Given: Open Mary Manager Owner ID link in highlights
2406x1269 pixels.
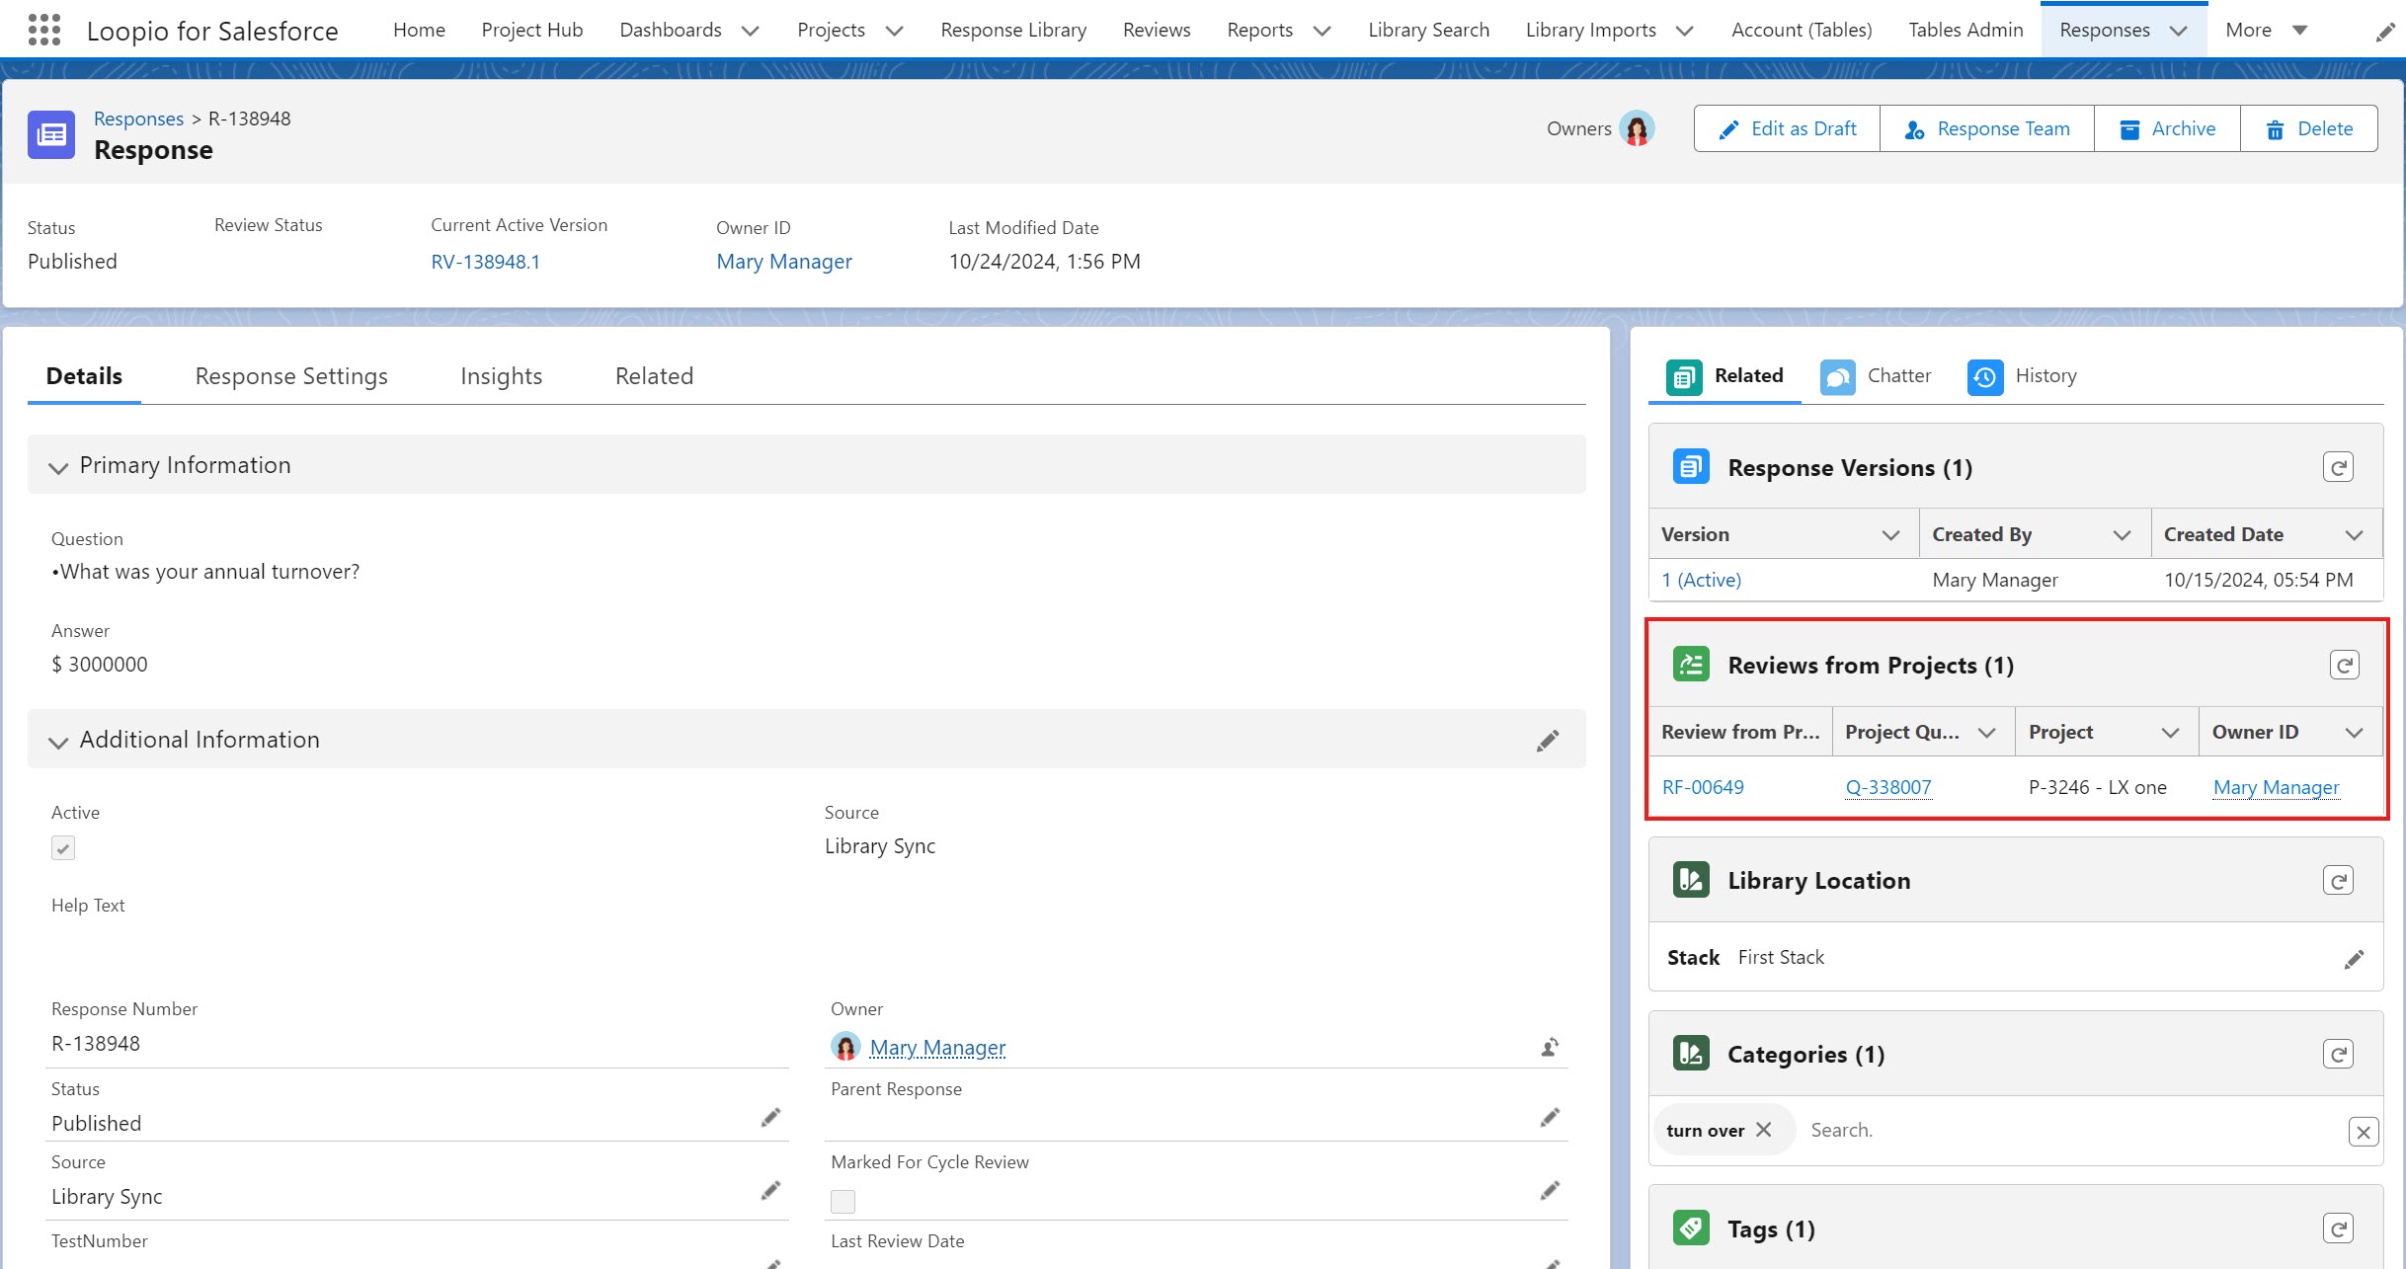Looking at the screenshot, I should click(x=784, y=262).
